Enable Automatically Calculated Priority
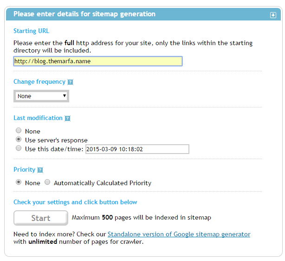Viewport: 285px width, 261px height. pyautogui.click(x=47, y=182)
